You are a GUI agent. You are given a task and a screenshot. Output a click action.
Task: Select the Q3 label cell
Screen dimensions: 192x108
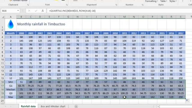(x=11, y=93)
